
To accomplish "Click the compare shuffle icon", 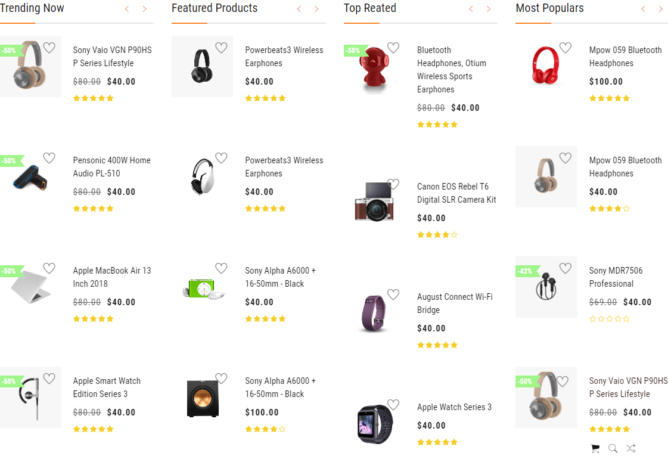I will [x=631, y=448].
